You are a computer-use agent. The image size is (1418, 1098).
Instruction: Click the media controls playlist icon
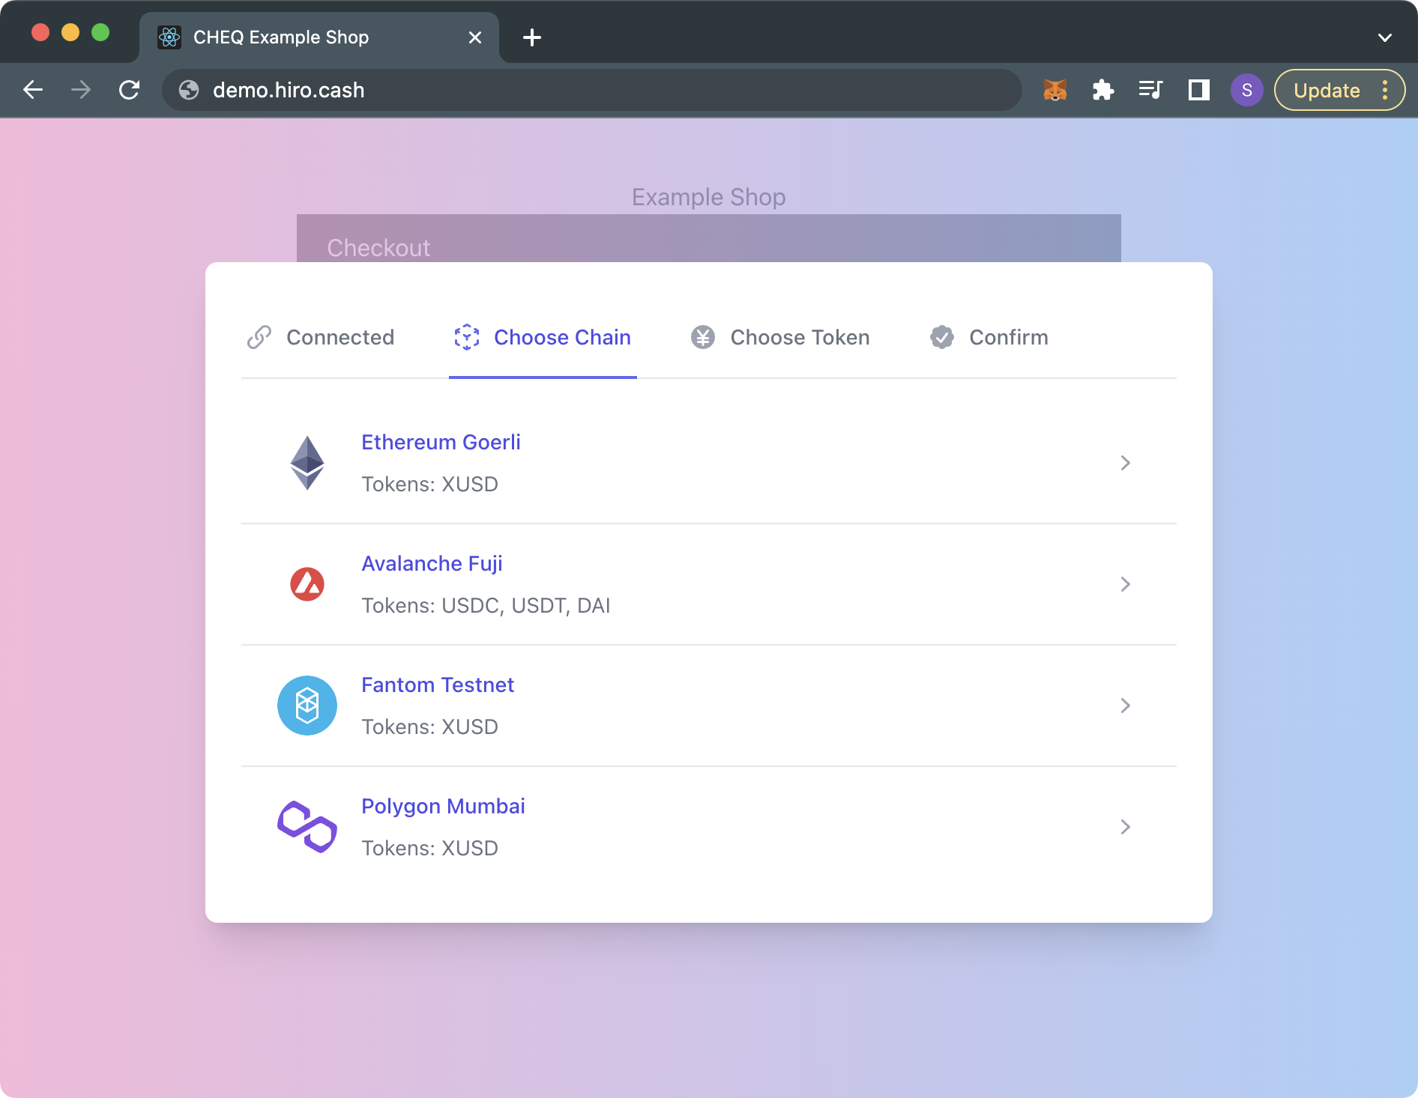pos(1150,91)
